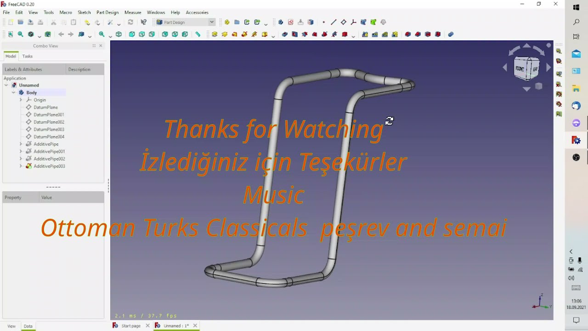Fit all content in view
588x331 pixels.
(x=11, y=34)
